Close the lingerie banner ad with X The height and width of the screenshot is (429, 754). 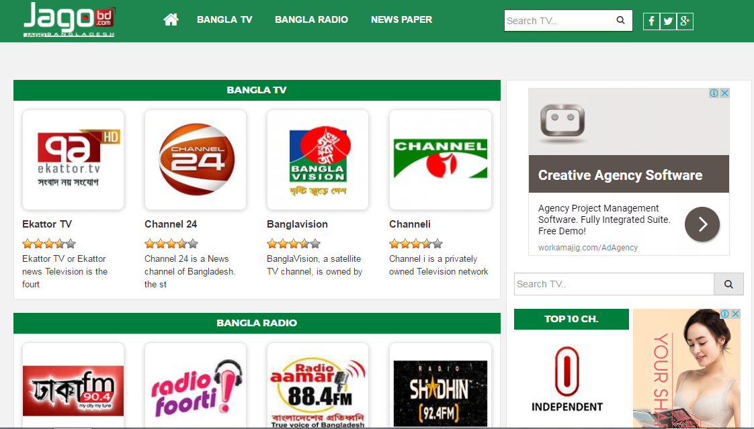click(735, 314)
